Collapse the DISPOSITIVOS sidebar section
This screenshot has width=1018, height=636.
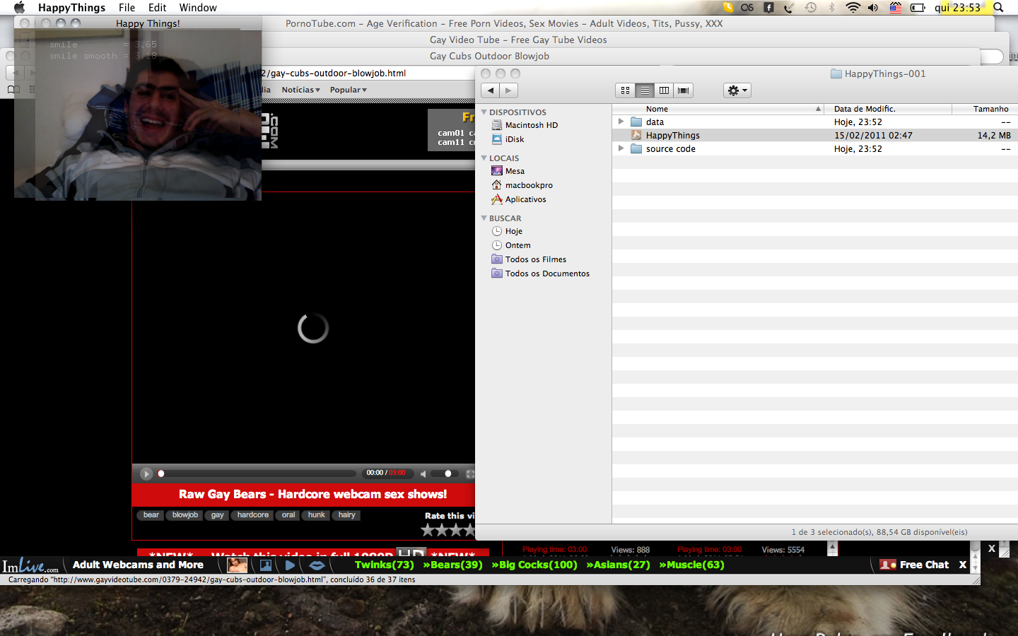pyautogui.click(x=484, y=112)
